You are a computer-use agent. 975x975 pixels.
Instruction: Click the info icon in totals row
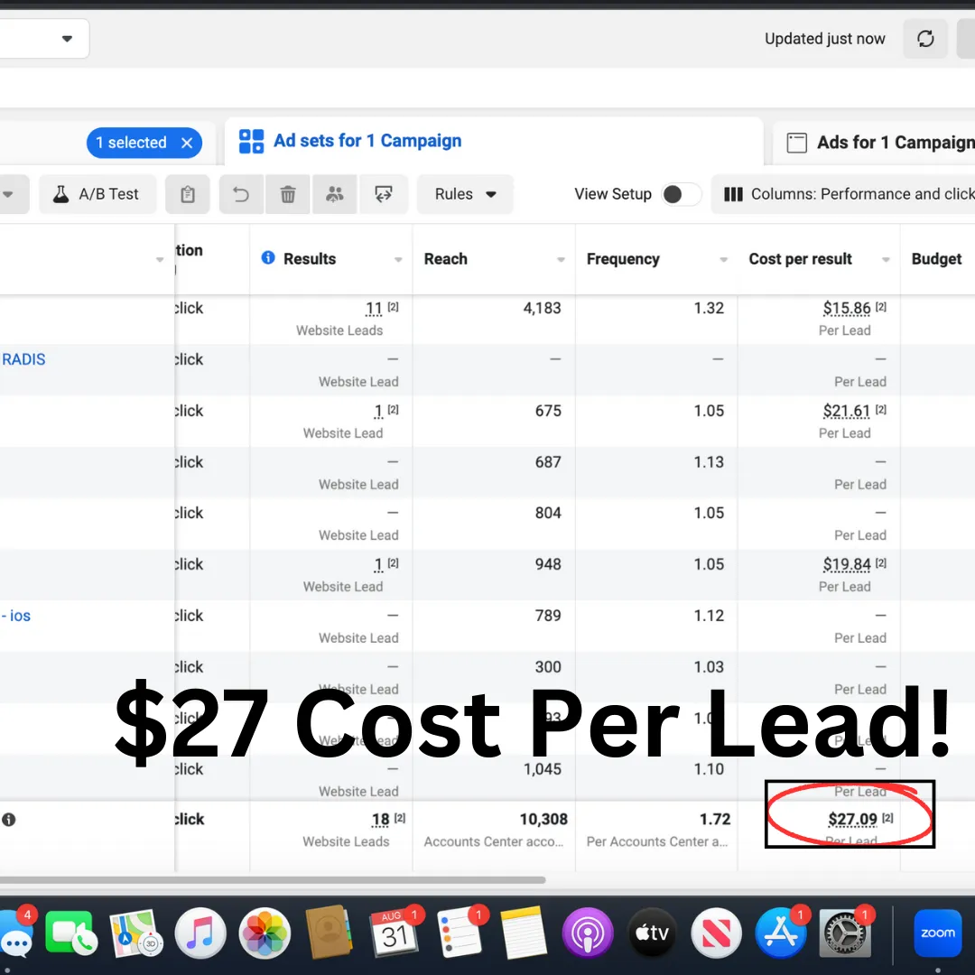pos(9,820)
